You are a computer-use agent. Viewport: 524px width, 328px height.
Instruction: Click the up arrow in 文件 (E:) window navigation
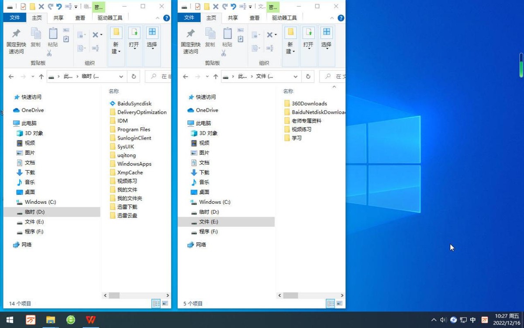coord(216,77)
